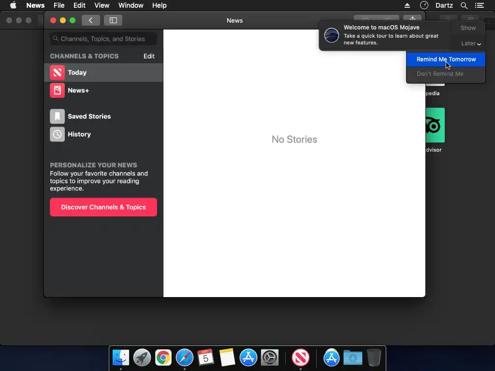
Task: Open Saved Stories
Action: tap(103, 116)
